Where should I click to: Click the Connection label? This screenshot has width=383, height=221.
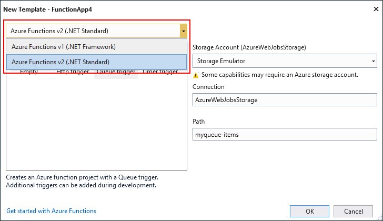208,87
